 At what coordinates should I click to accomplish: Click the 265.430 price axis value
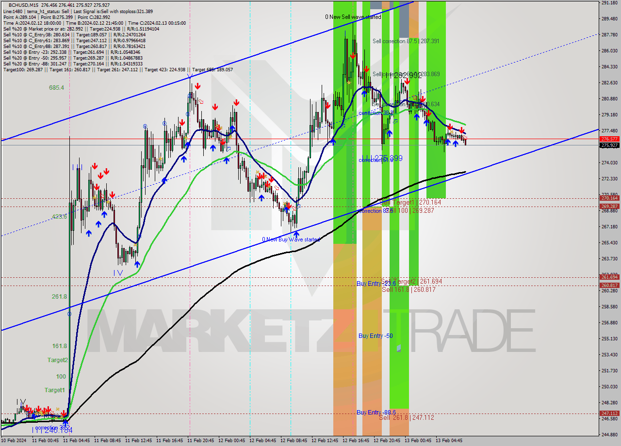tap(609, 242)
